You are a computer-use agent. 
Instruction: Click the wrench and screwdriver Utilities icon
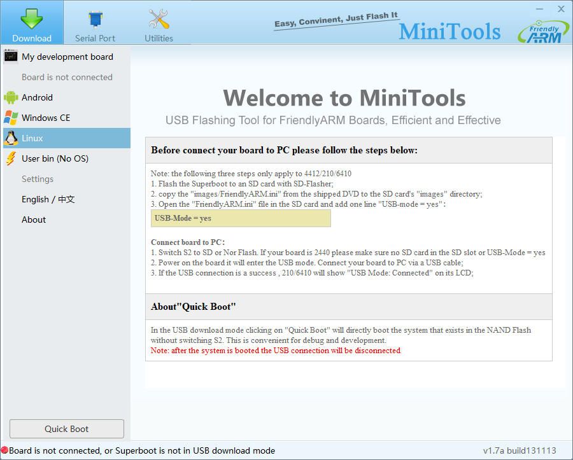(x=159, y=18)
